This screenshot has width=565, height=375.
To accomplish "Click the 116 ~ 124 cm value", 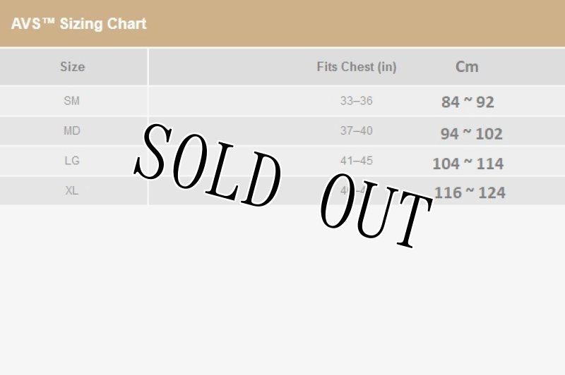I will click(470, 192).
